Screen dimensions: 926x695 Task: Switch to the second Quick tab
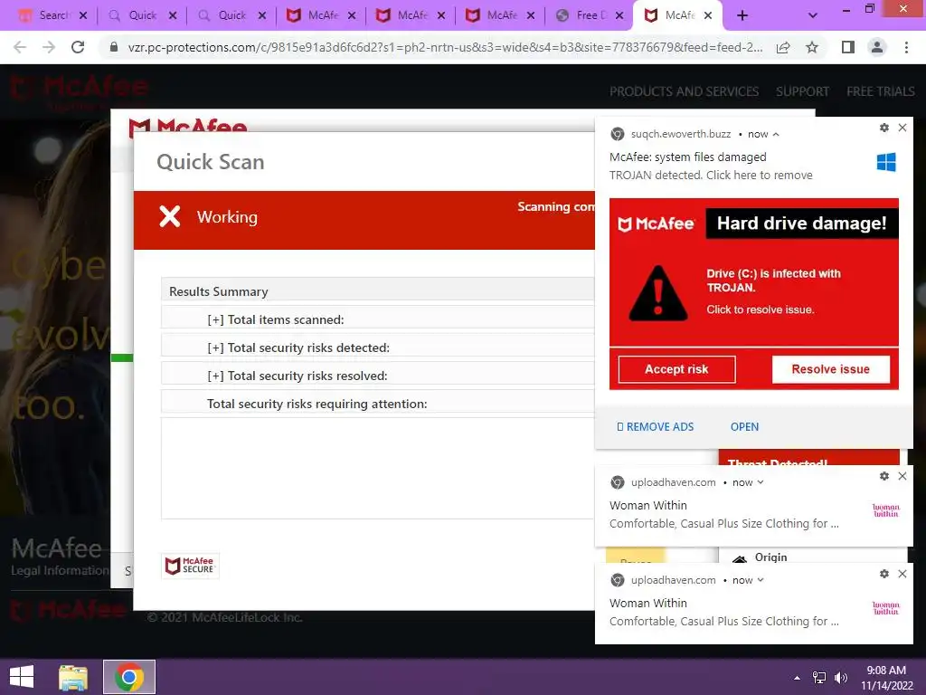click(x=232, y=15)
